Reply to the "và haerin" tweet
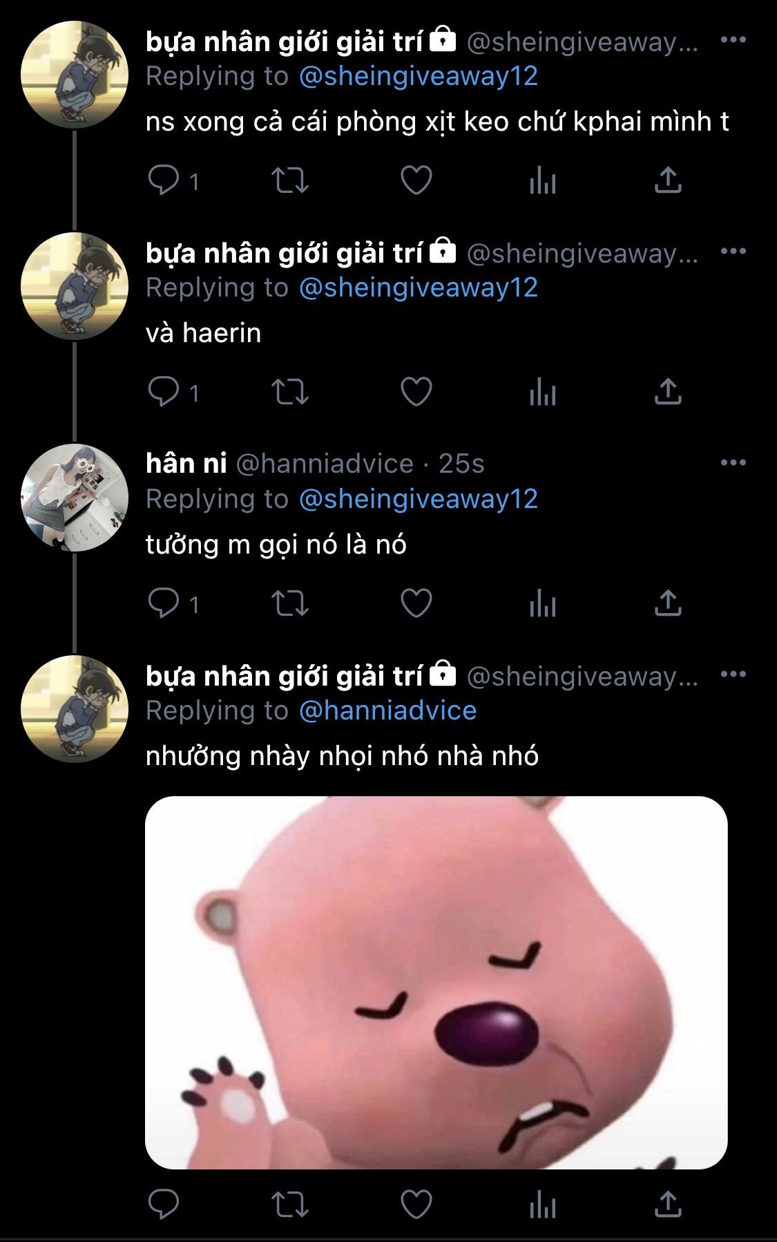Screen dimensions: 777x1242 coord(164,392)
